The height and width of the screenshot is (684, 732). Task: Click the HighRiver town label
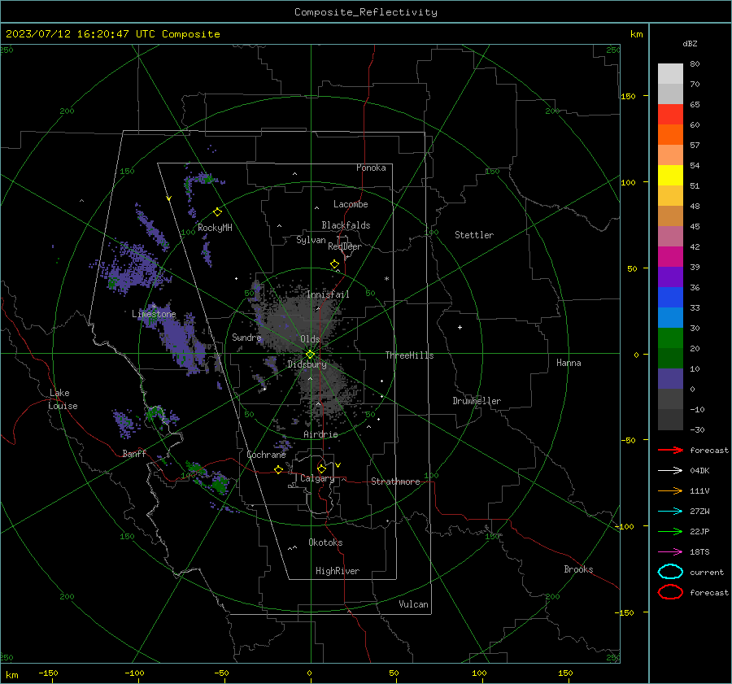pyautogui.click(x=338, y=571)
